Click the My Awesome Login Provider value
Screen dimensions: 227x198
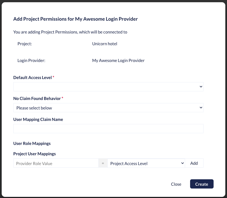[118, 60]
